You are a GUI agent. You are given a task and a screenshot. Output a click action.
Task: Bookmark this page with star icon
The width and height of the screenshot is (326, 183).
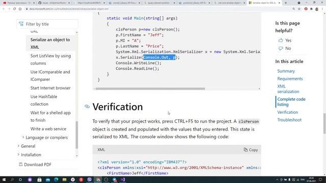pyautogui.click(x=299, y=9)
